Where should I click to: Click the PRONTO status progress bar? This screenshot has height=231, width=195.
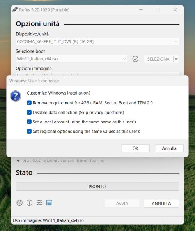pyautogui.click(x=97, y=187)
